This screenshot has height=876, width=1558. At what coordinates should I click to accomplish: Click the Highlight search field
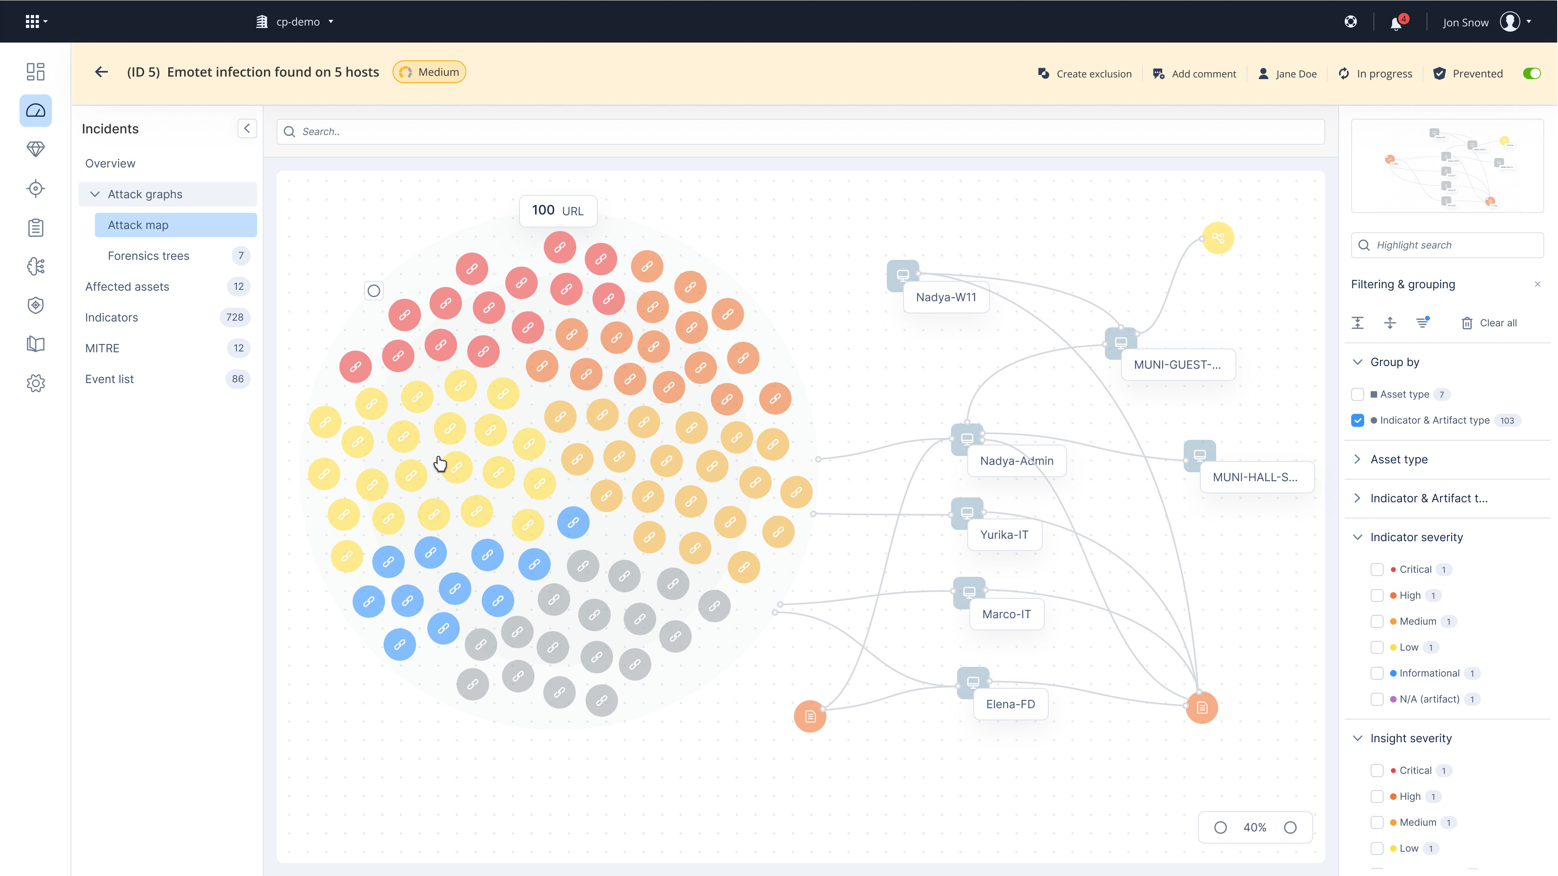[x=1447, y=245]
